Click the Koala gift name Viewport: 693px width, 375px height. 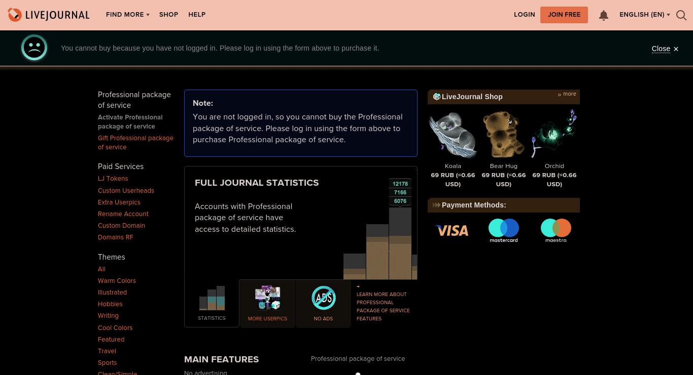(x=453, y=166)
